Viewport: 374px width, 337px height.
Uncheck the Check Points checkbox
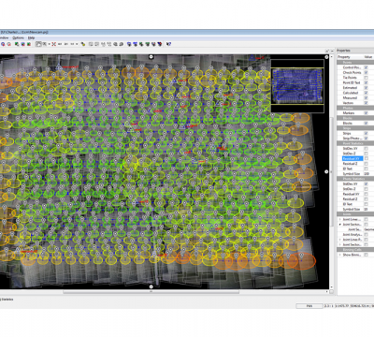click(367, 73)
